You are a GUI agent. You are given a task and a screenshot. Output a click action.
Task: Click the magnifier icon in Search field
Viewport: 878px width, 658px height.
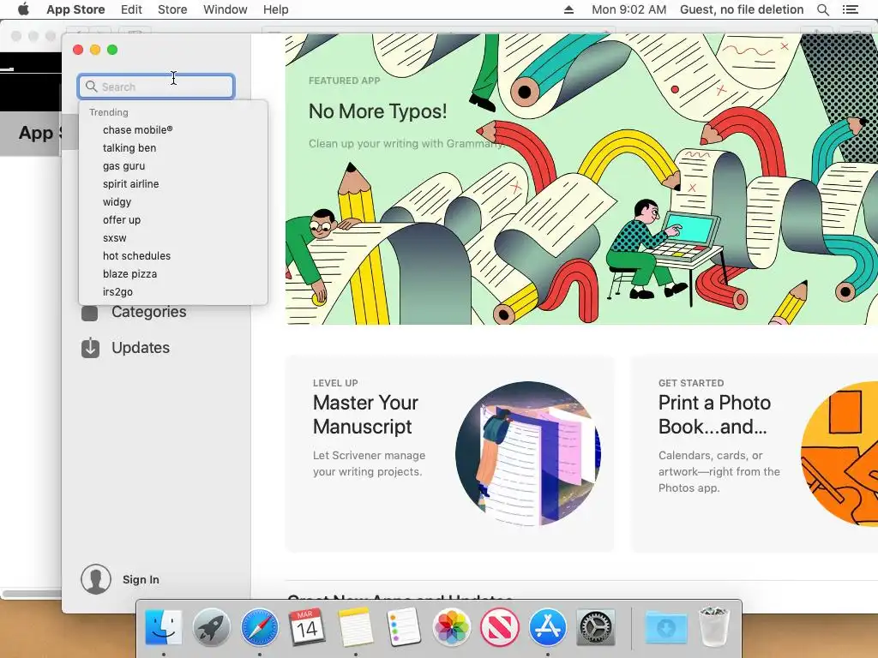point(91,87)
